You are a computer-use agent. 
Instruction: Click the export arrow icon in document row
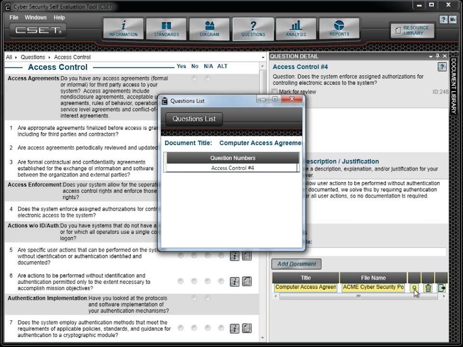pos(441,288)
